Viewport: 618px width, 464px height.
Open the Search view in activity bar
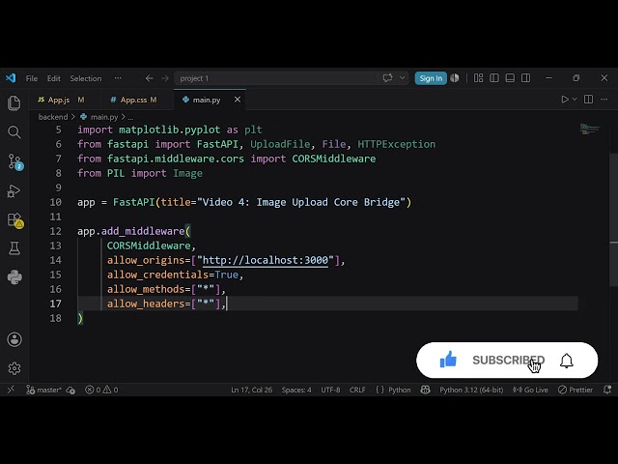coord(14,132)
